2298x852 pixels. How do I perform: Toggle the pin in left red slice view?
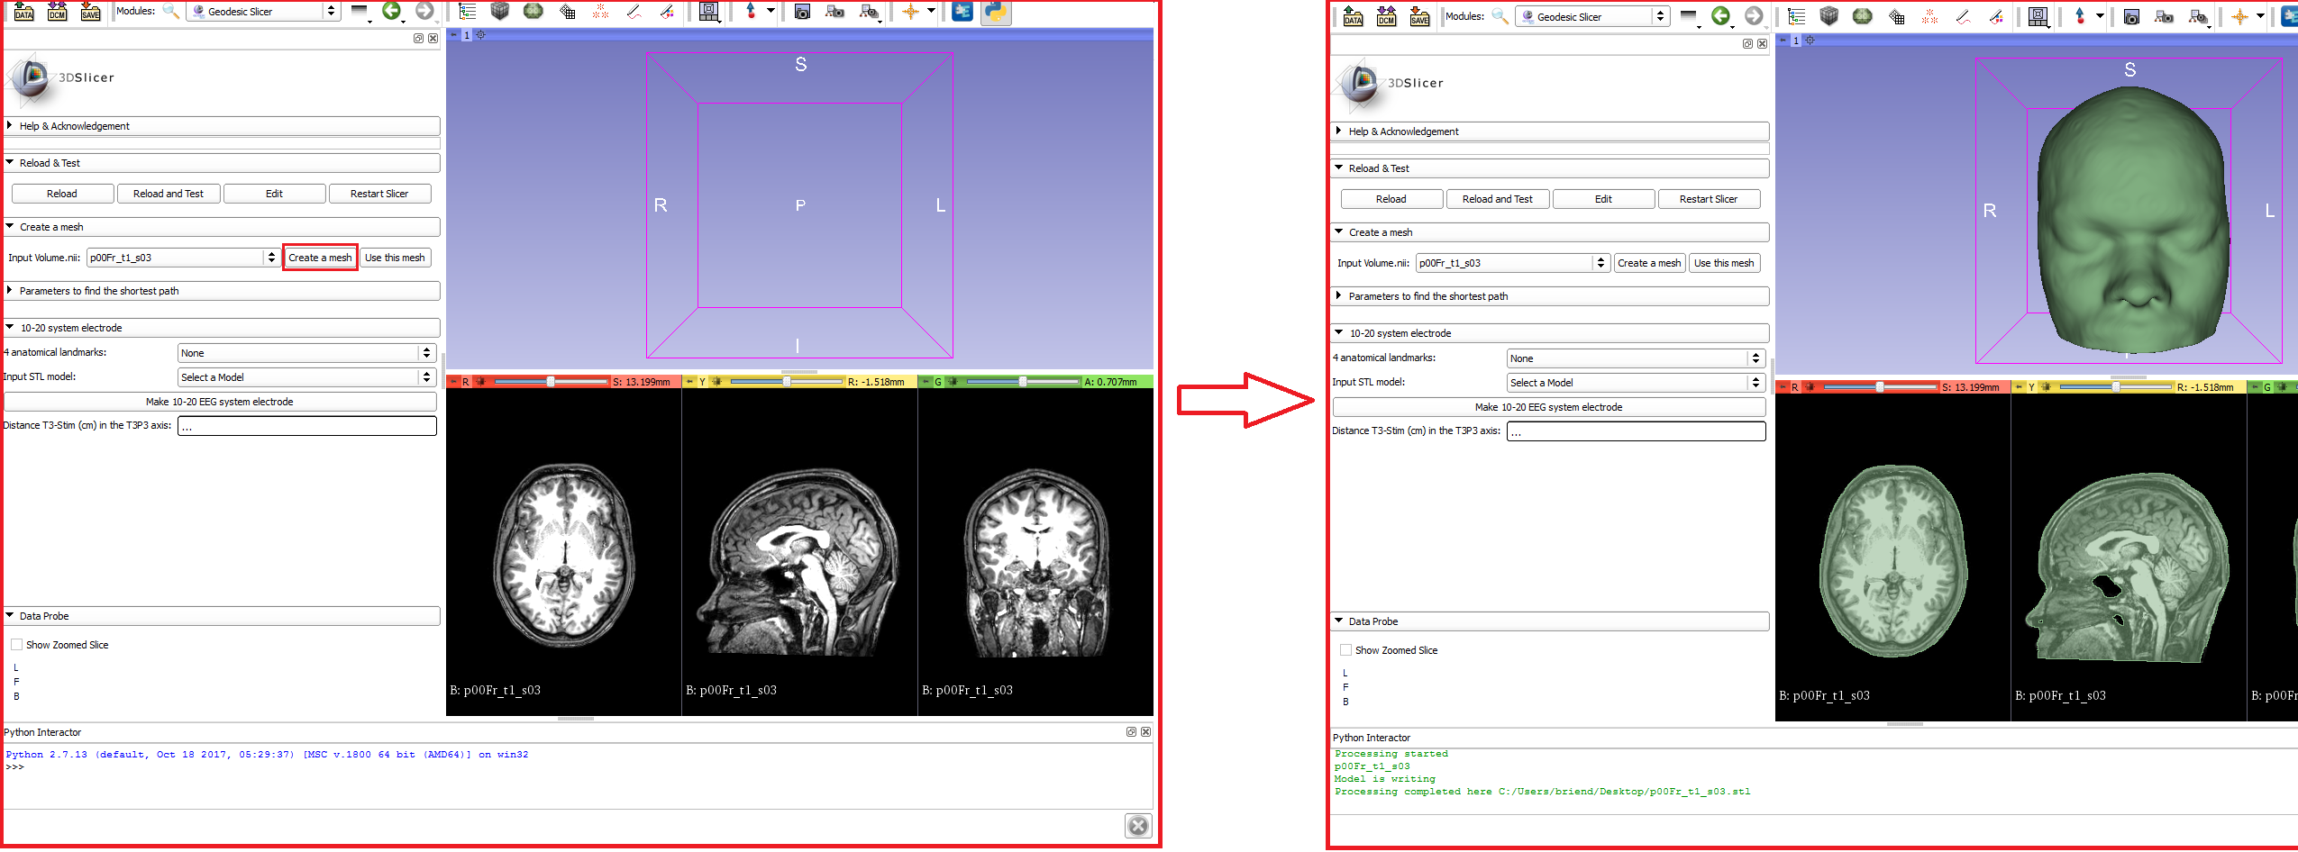pos(455,382)
